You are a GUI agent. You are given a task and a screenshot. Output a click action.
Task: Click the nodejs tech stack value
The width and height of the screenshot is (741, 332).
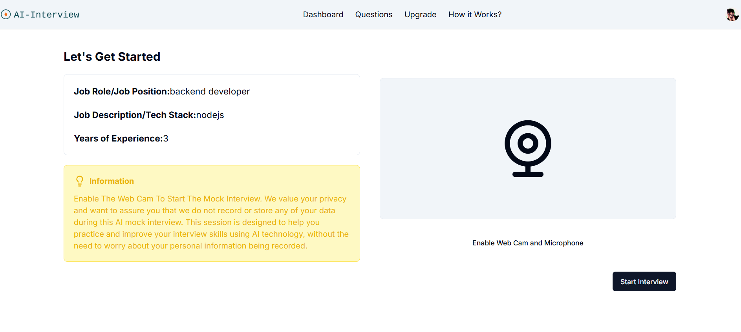(210, 115)
